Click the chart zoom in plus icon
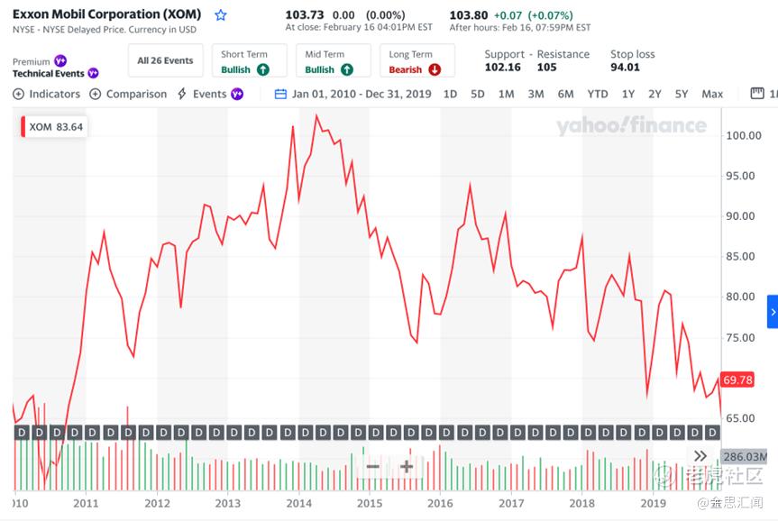 pos(407,466)
